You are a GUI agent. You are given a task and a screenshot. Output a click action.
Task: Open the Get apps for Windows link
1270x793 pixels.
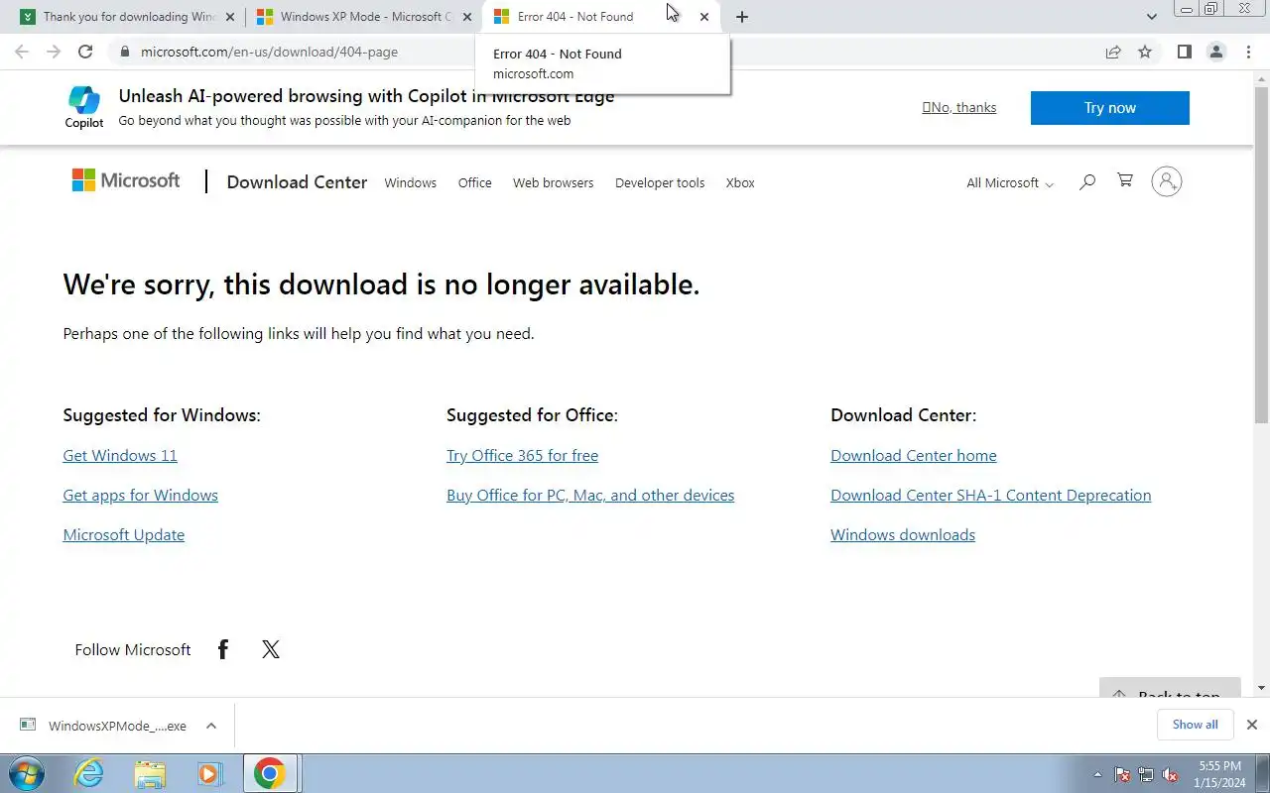(x=141, y=496)
